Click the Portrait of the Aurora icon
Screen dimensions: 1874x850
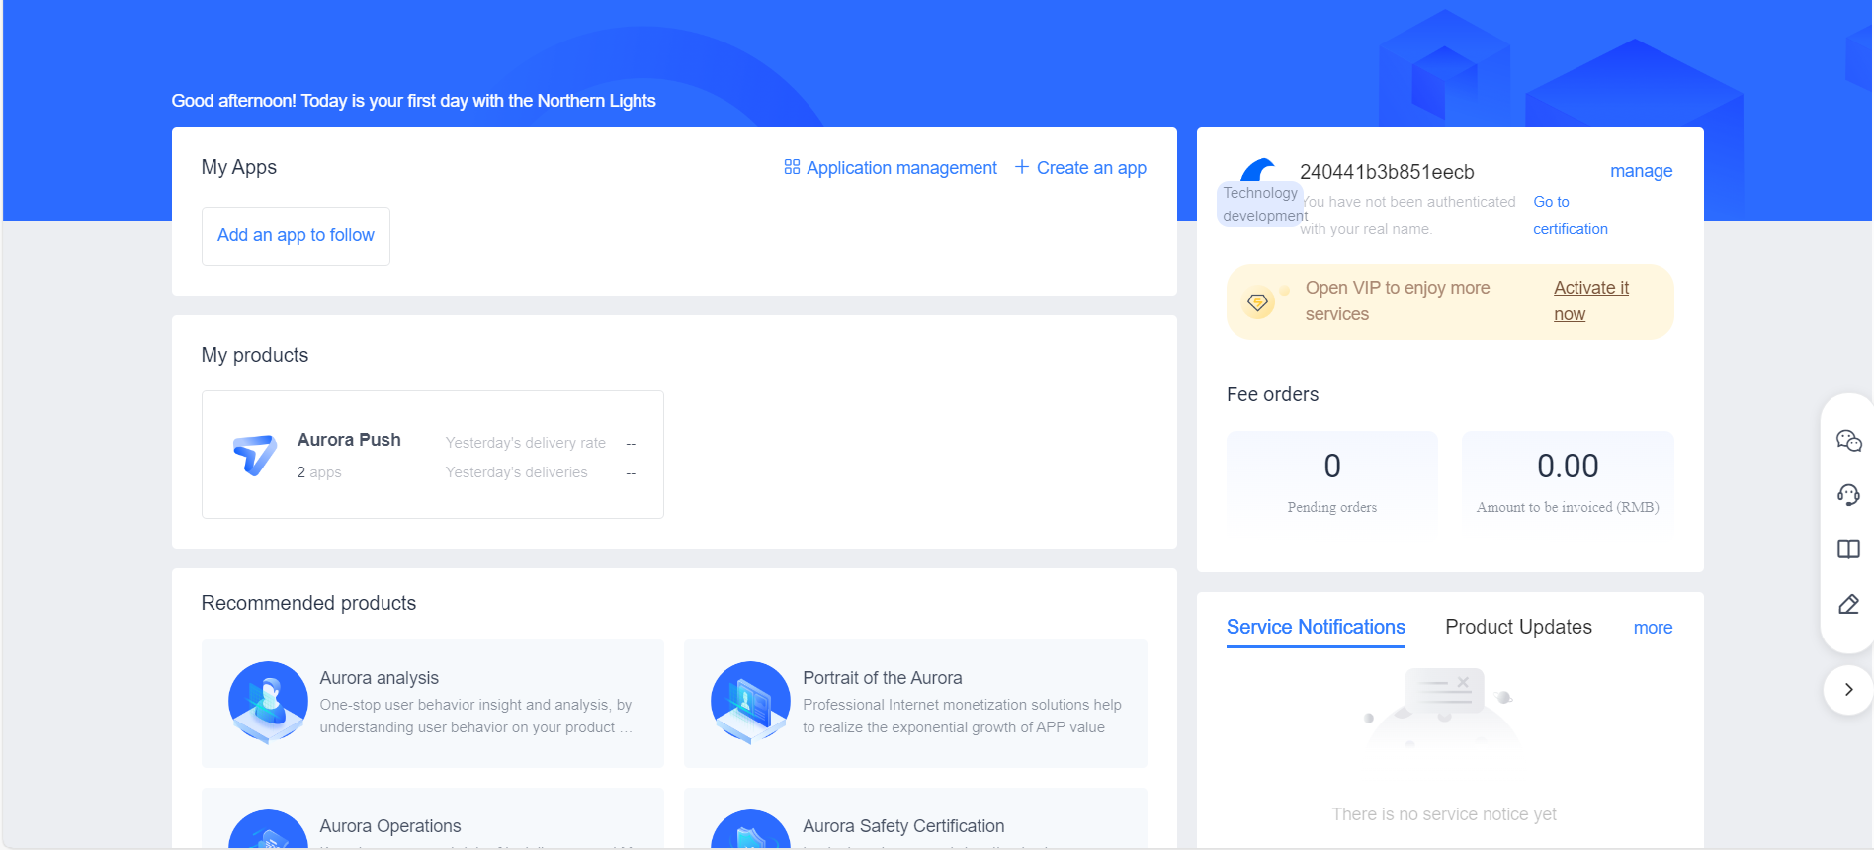pyautogui.click(x=750, y=702)
